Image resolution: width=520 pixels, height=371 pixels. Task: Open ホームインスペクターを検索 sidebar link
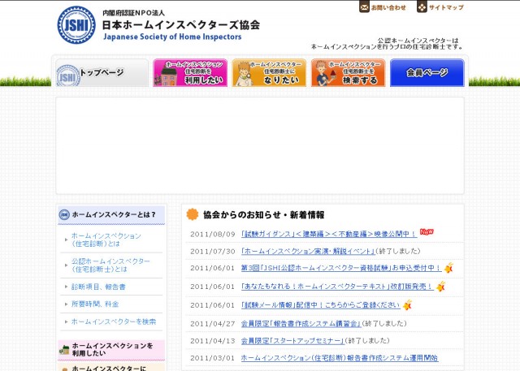(x=113, y=321)
